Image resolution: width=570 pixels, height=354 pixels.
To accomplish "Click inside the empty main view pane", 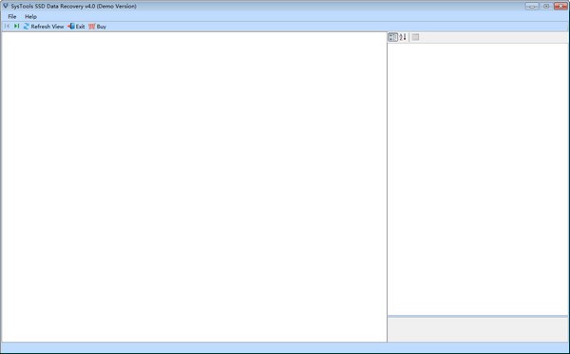I will [x=194, y=187].
